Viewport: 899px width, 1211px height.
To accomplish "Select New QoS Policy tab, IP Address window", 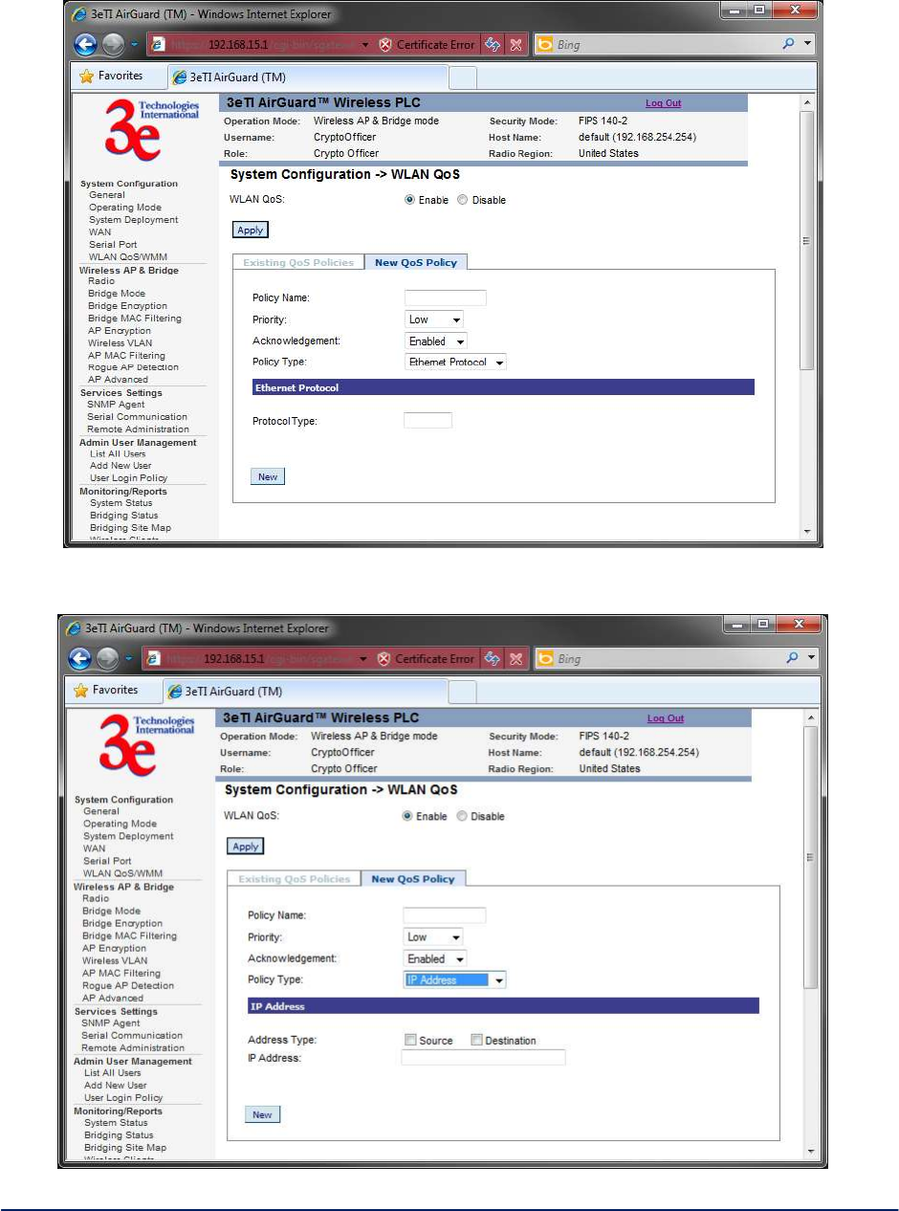I will coord(412,878).
